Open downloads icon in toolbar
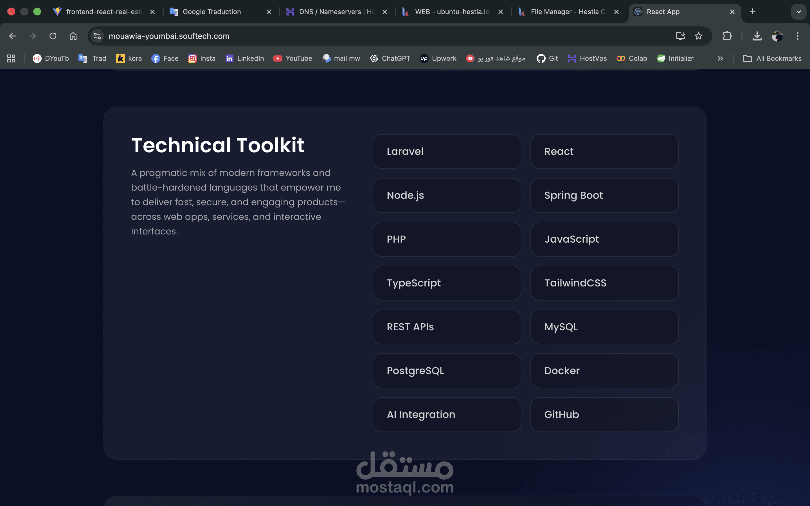This screenshot has height=506, width=810. coord(757,36)
